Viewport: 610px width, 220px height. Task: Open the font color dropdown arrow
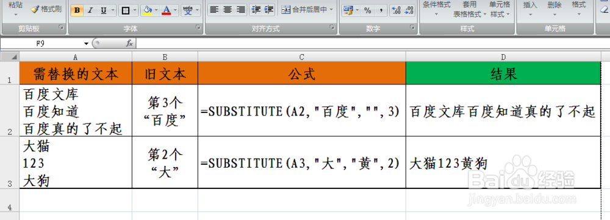pyautogui.click(x=176, y=10)
